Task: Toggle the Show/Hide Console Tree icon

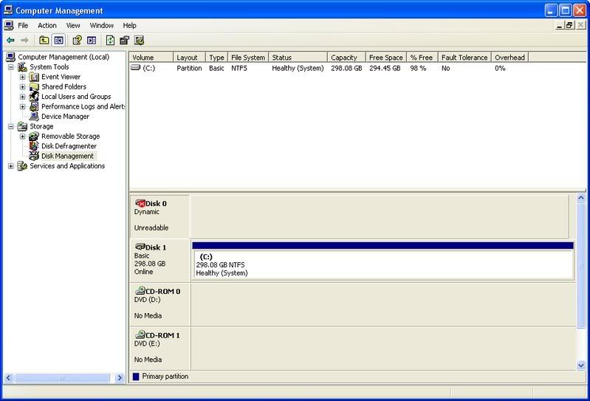Action: click(x=58, y=41)
